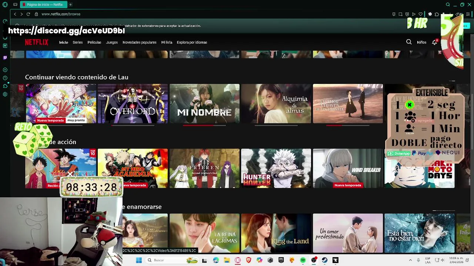This screenshot has height=266, width=474.
Task: Click the Continuar viendo contenido de Lau heading
Action: pyautogui.click(x=77, y=77)
